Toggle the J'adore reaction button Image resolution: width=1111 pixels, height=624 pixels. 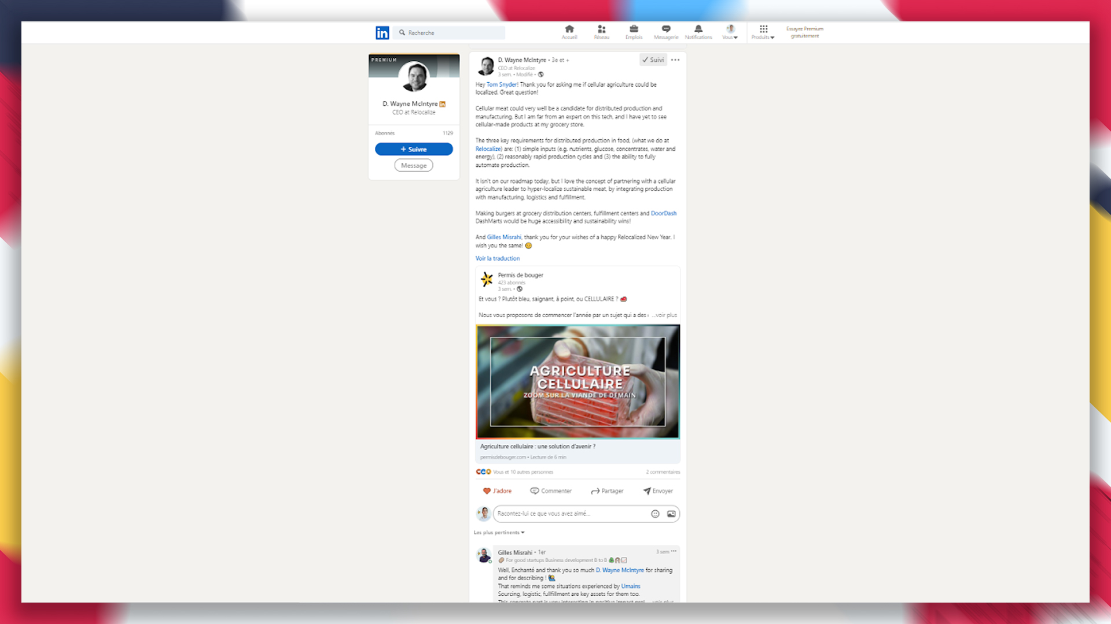498,491
